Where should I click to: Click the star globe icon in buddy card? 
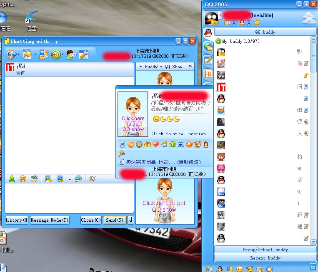click(x=139, y=144)
